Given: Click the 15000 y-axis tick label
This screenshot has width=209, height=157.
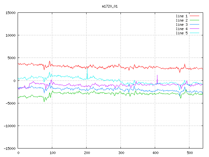Looking at the screenshot, I should click(10, 13).
